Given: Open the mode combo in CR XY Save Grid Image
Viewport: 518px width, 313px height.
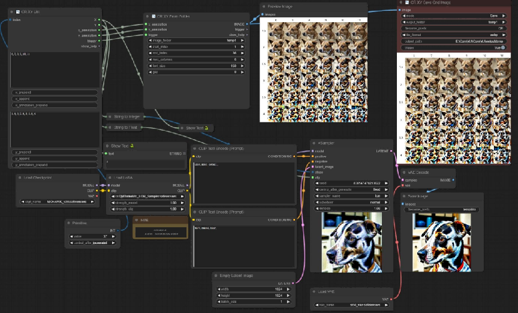Looking at the screenshot, I should [x=454, y=16].
